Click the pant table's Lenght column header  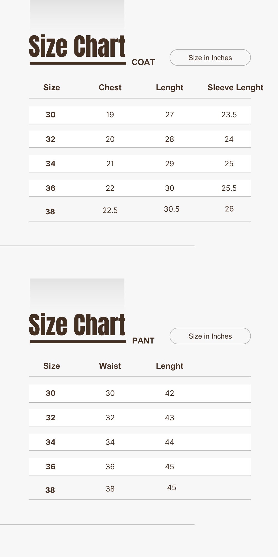[169, 366]
